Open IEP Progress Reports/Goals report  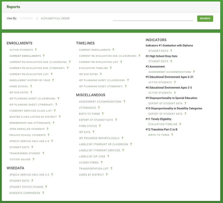tap(99, 138)
